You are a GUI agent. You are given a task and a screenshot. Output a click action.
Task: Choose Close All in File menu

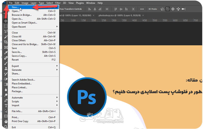click(34, 37)
